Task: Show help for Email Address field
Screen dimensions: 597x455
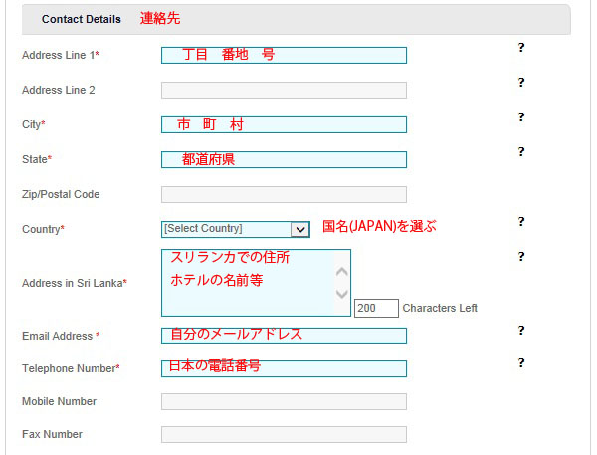Action: (521, 330)
